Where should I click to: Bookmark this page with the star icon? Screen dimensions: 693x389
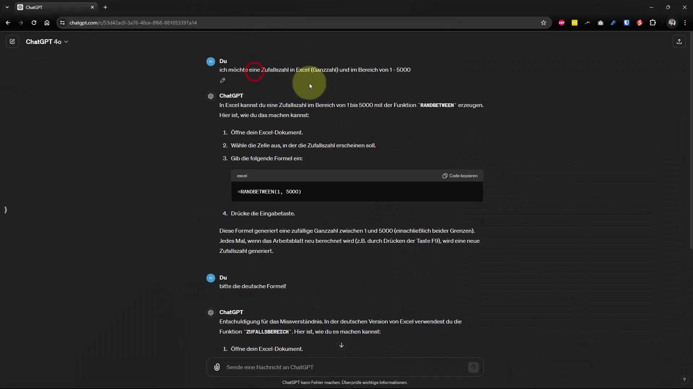point(544,23)
